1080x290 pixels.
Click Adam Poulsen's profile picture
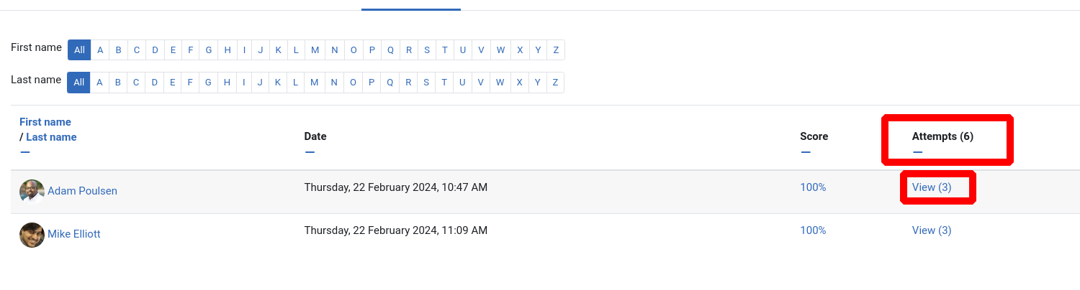pyautogui.click(x=32, y=192)
